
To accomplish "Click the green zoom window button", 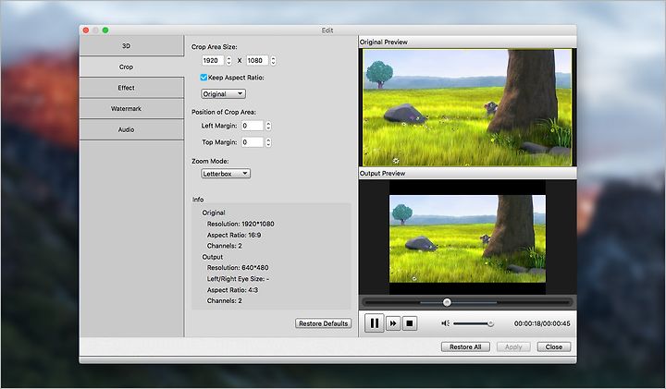I will (105, 30).
